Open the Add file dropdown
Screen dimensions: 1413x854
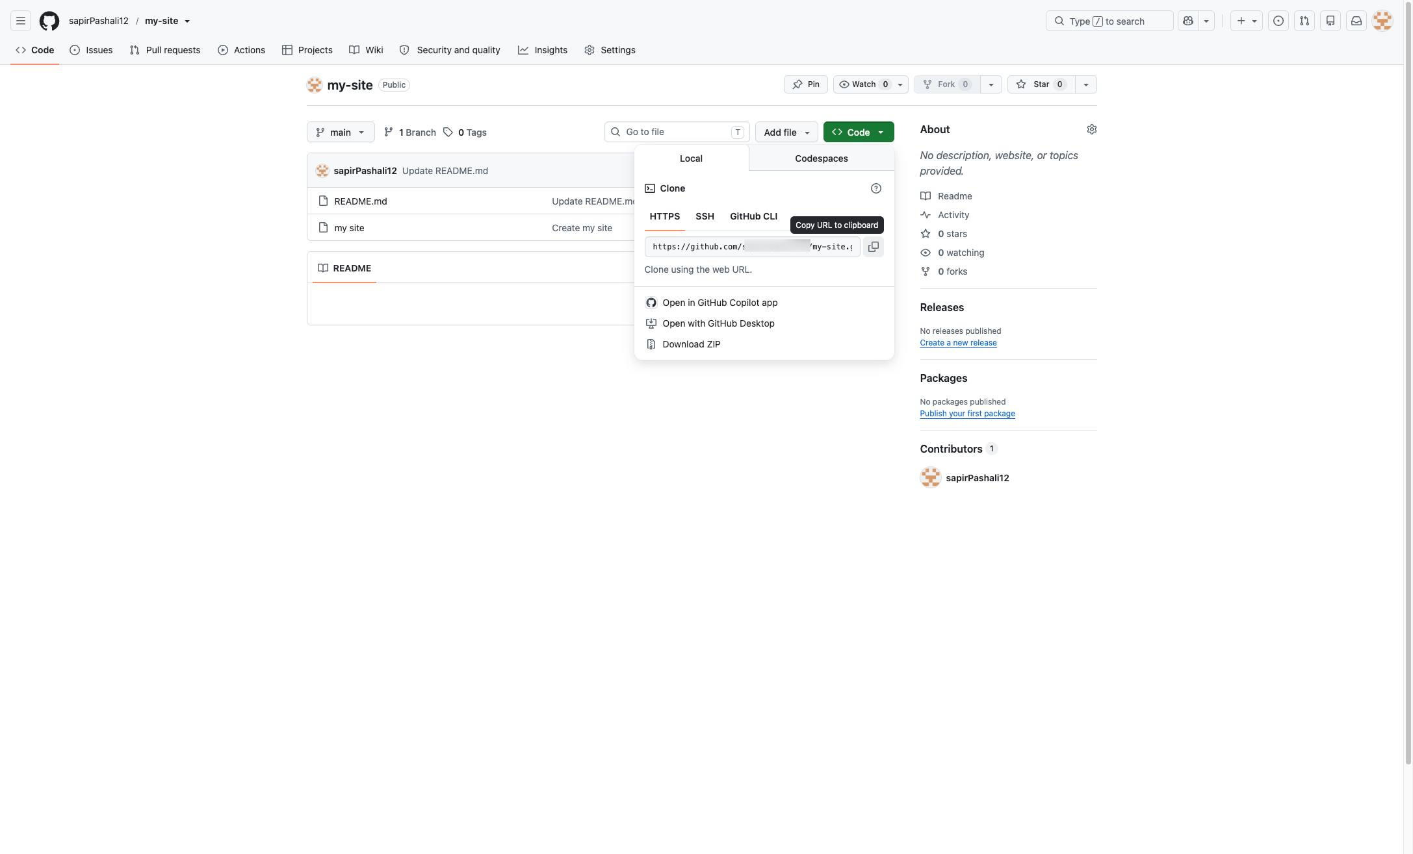click(x=786, y=132)
